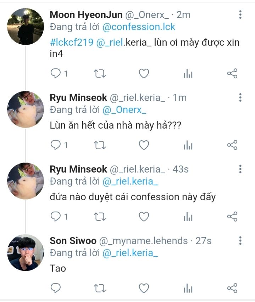Image resolution: width=255 pixels, height=302 pixels.
Task: Reply to Son Siwoo's 'Tao' tweet
Action: click(x=56, y=288)
